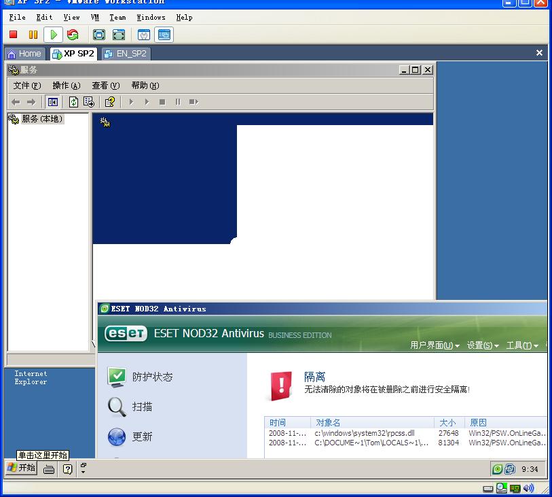Click the Services forward arrow icon
The width and height of the screenshot is (552, 497).
[x=31, y=102]
